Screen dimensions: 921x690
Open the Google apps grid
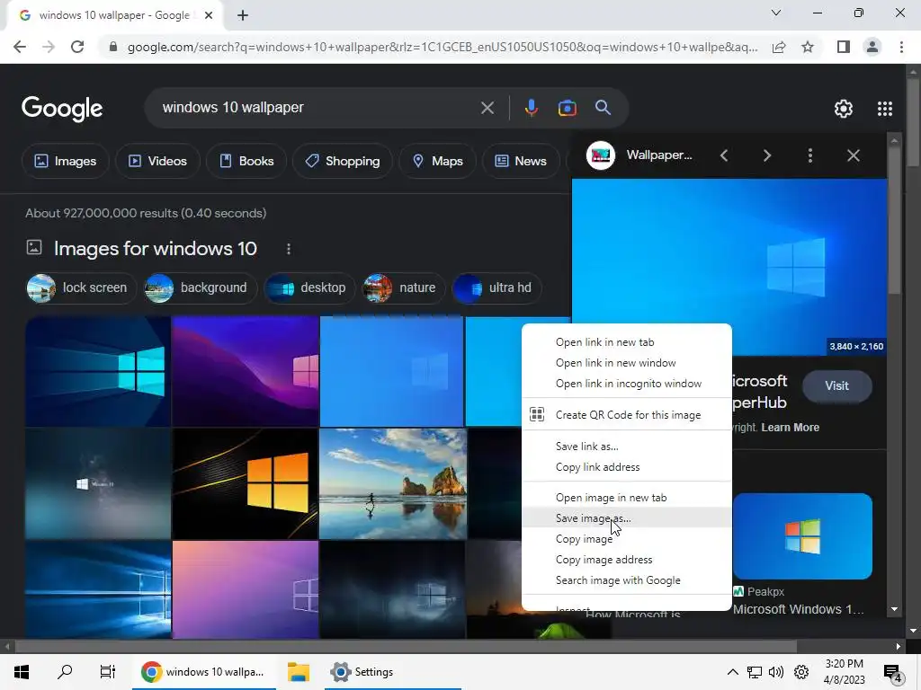click(x=885, y=109)
